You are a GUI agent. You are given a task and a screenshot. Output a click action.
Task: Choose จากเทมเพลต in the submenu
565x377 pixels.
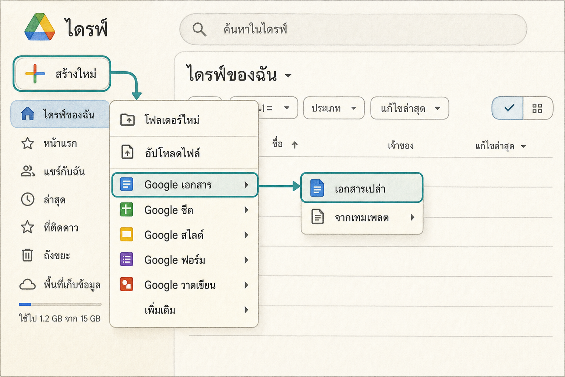[362, 217]
